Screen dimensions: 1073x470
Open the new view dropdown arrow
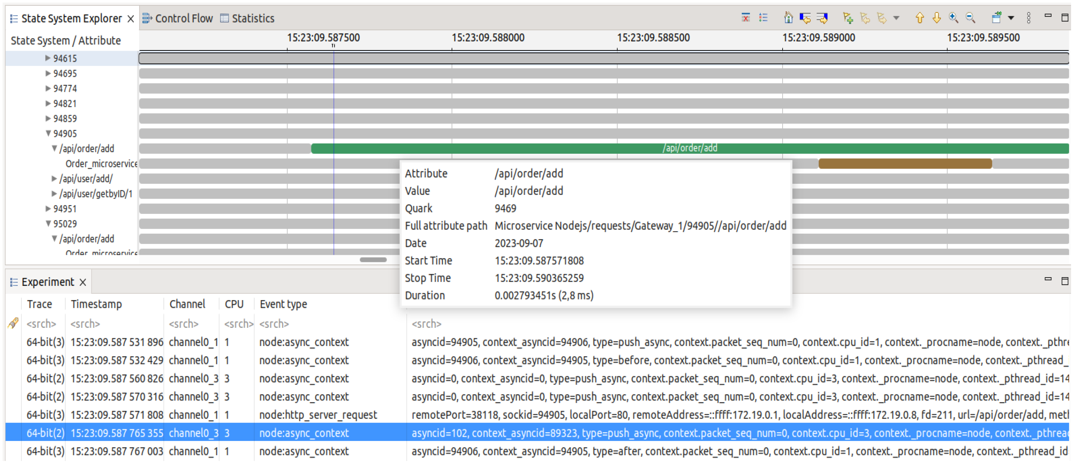click(x=1011, y=18)
